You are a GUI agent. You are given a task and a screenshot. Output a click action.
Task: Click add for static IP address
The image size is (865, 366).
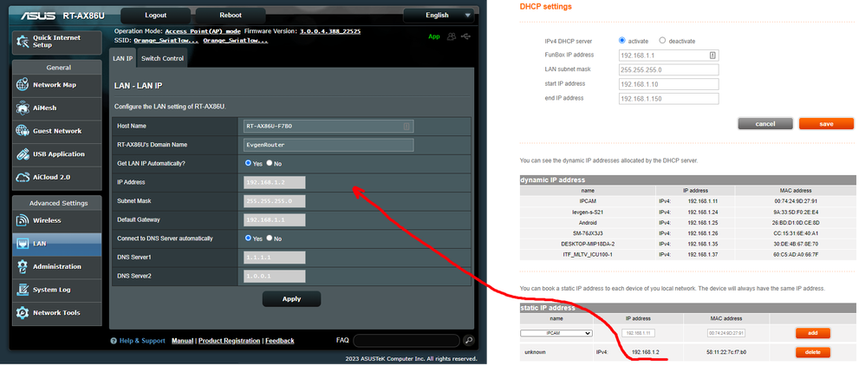(813, 333)
